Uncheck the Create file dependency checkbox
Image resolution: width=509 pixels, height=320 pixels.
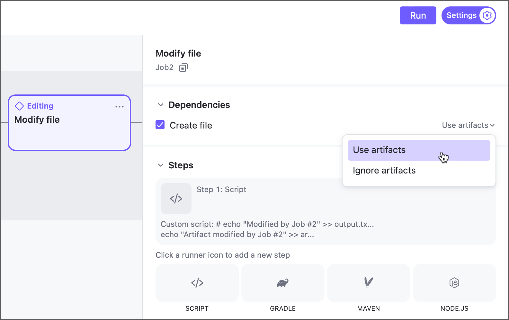click(x=160, y=125)
